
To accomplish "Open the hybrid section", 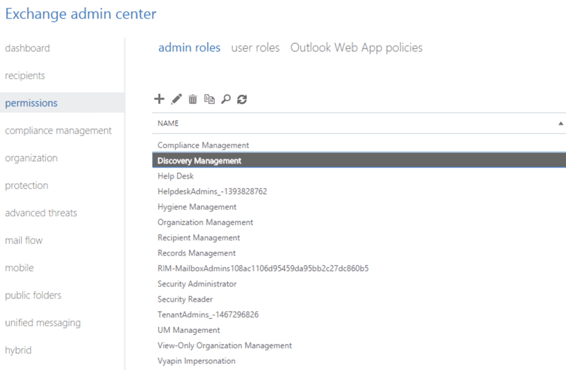I will point(18,350).
